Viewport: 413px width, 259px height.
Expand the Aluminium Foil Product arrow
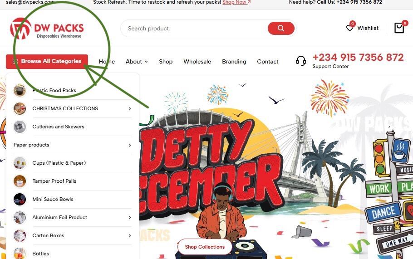click(x=130, y=218)
